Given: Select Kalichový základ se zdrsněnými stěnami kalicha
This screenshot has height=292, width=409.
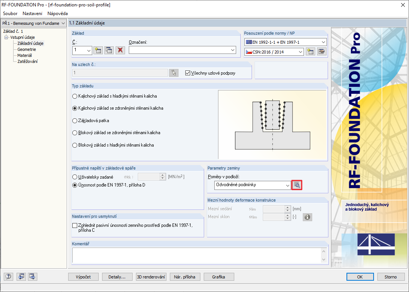Looking at the screenshot, I should [x=75, y=108].
